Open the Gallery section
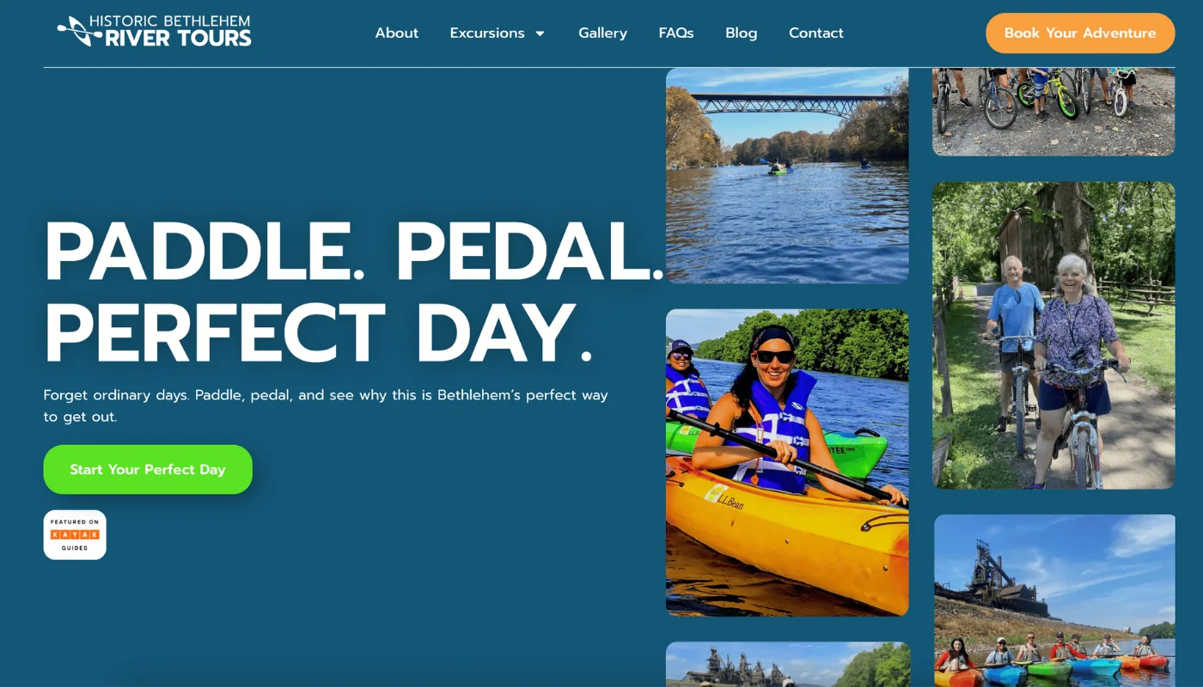The width and height of the screenshot is (1203, 687). point(602,33)
